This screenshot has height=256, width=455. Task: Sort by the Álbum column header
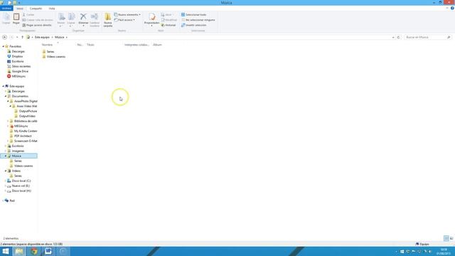(x=157, y=45)
